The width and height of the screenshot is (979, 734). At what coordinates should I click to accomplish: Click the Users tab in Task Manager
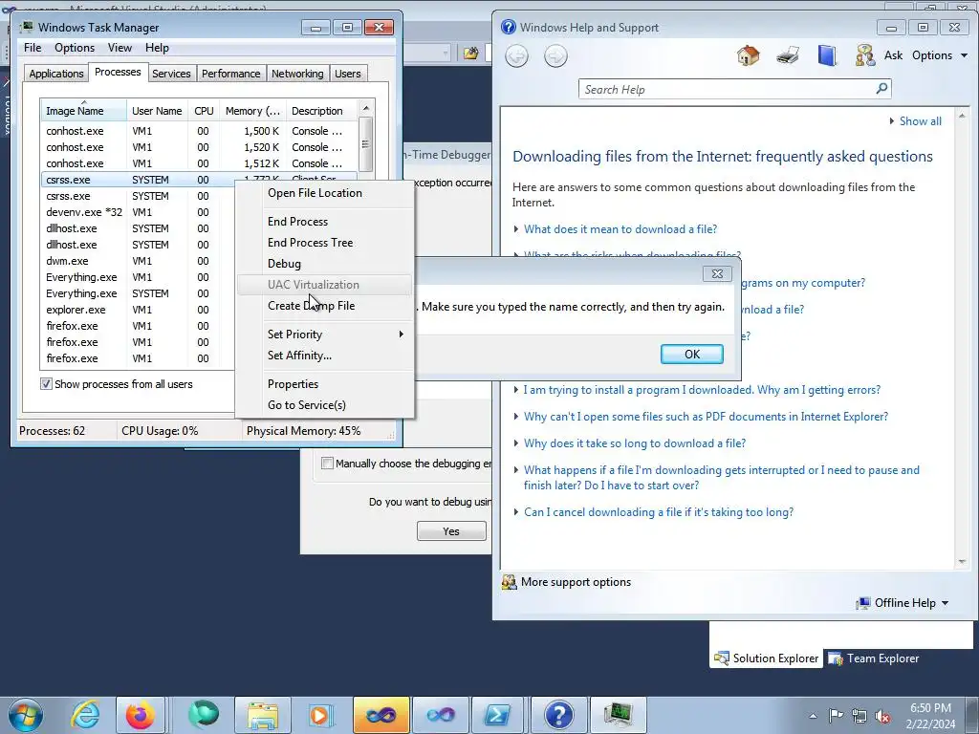348,74
